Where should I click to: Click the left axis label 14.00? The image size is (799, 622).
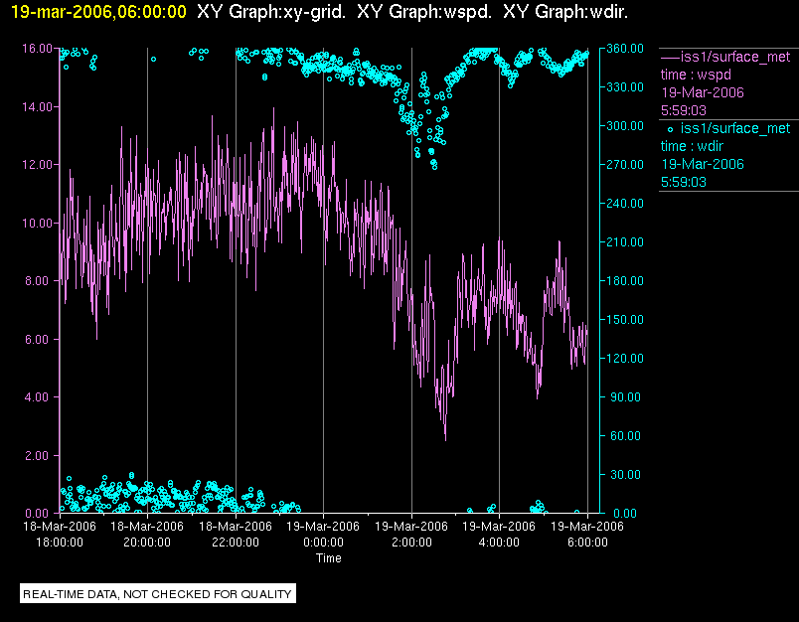click(37, 107)
